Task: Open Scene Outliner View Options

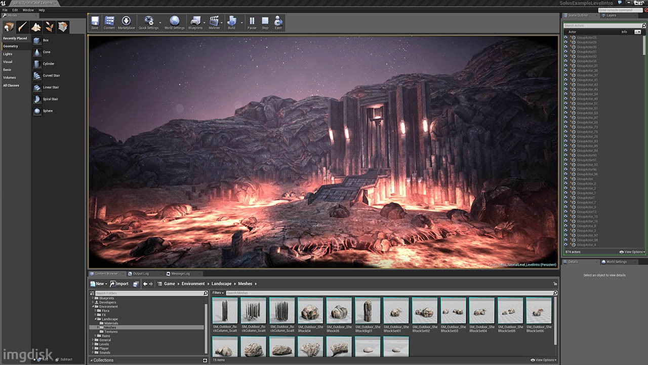Action: coord(632,252)
